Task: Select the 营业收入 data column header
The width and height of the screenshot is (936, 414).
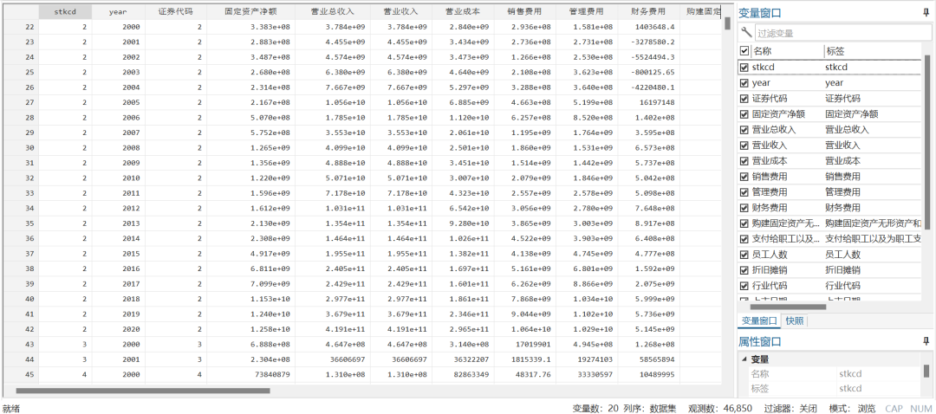Action: (401, 11)
